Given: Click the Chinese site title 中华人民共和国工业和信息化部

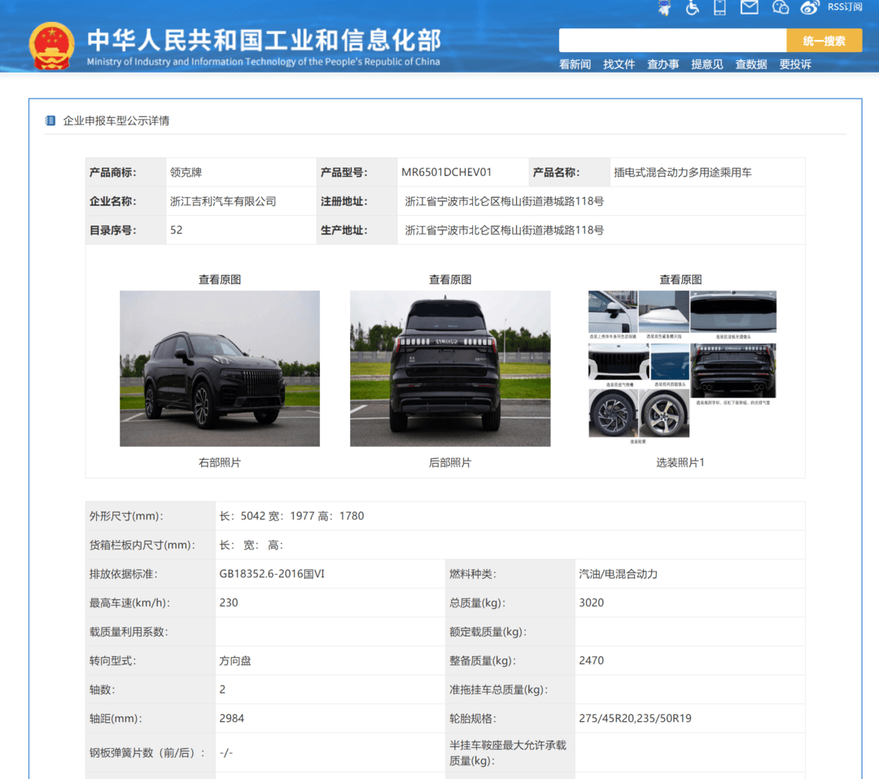Looking at the screenshot, I should 265,40.
